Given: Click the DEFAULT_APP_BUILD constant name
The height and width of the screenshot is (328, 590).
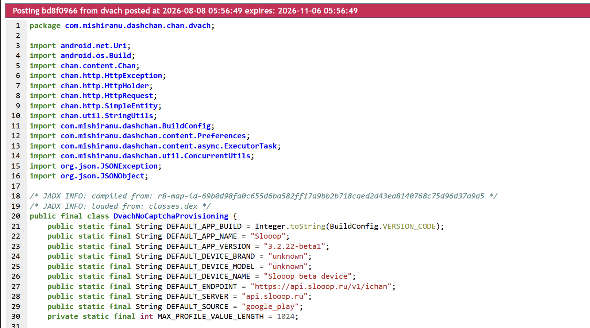Looking at the screenshot, I should 204,226.
